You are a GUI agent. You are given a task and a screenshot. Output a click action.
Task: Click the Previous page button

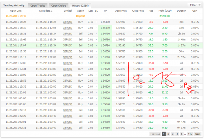tap(155, 134)
